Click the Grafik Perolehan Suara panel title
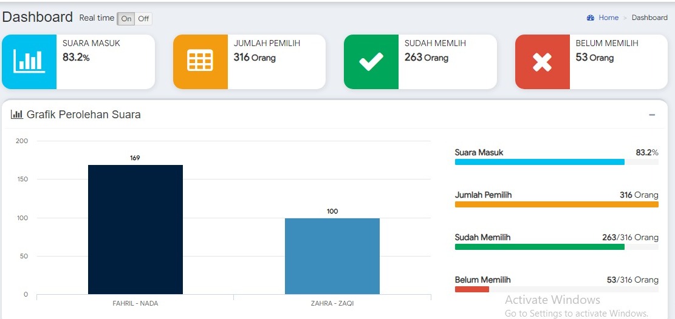Image resolution: width=675 pixels, height=319 pixels. click(83, 115)
